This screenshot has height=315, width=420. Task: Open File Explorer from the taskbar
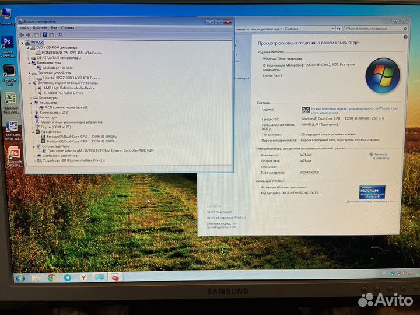tap(36, 278)
